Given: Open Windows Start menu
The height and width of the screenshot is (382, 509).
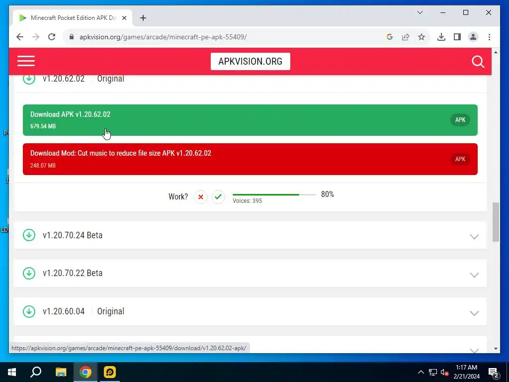Looking at the screenshot, I should coord(12,372).
